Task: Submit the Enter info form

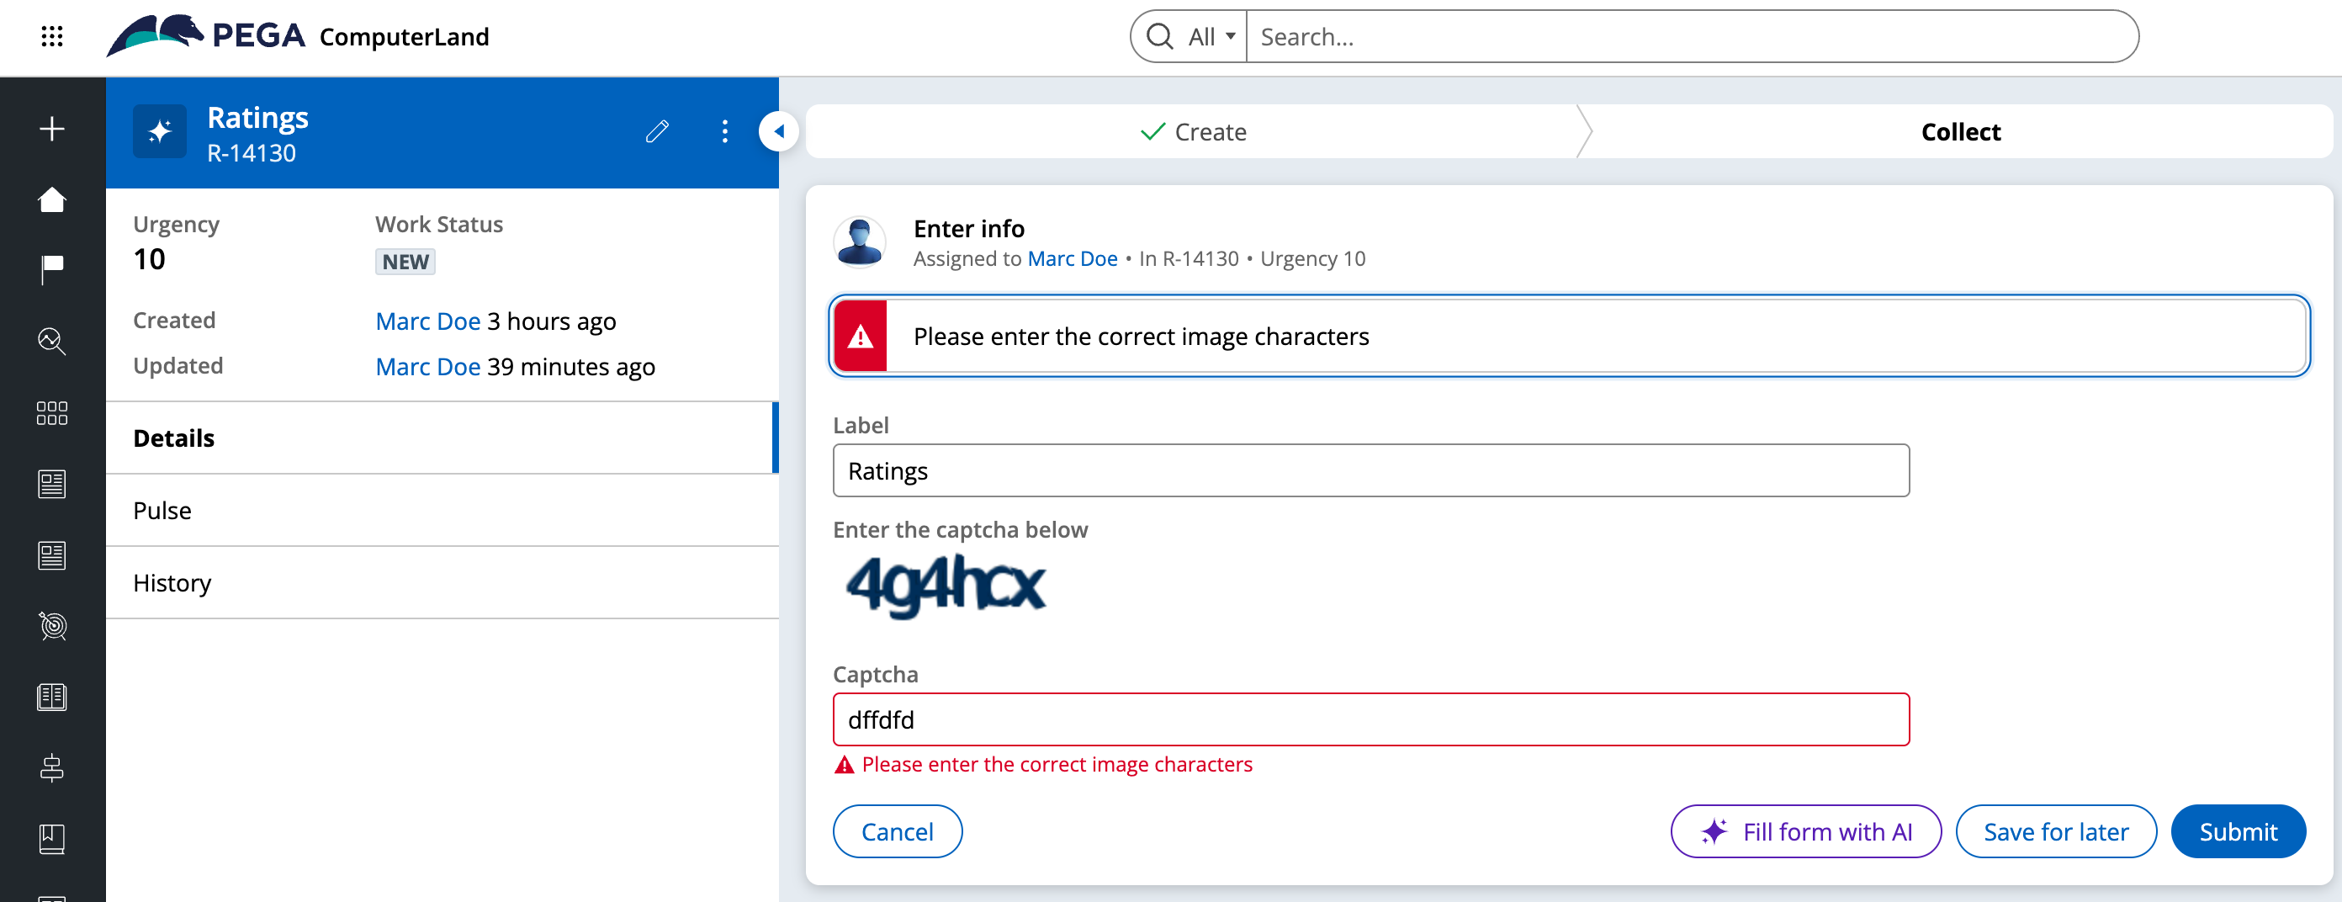Action: coord(2238,830)
